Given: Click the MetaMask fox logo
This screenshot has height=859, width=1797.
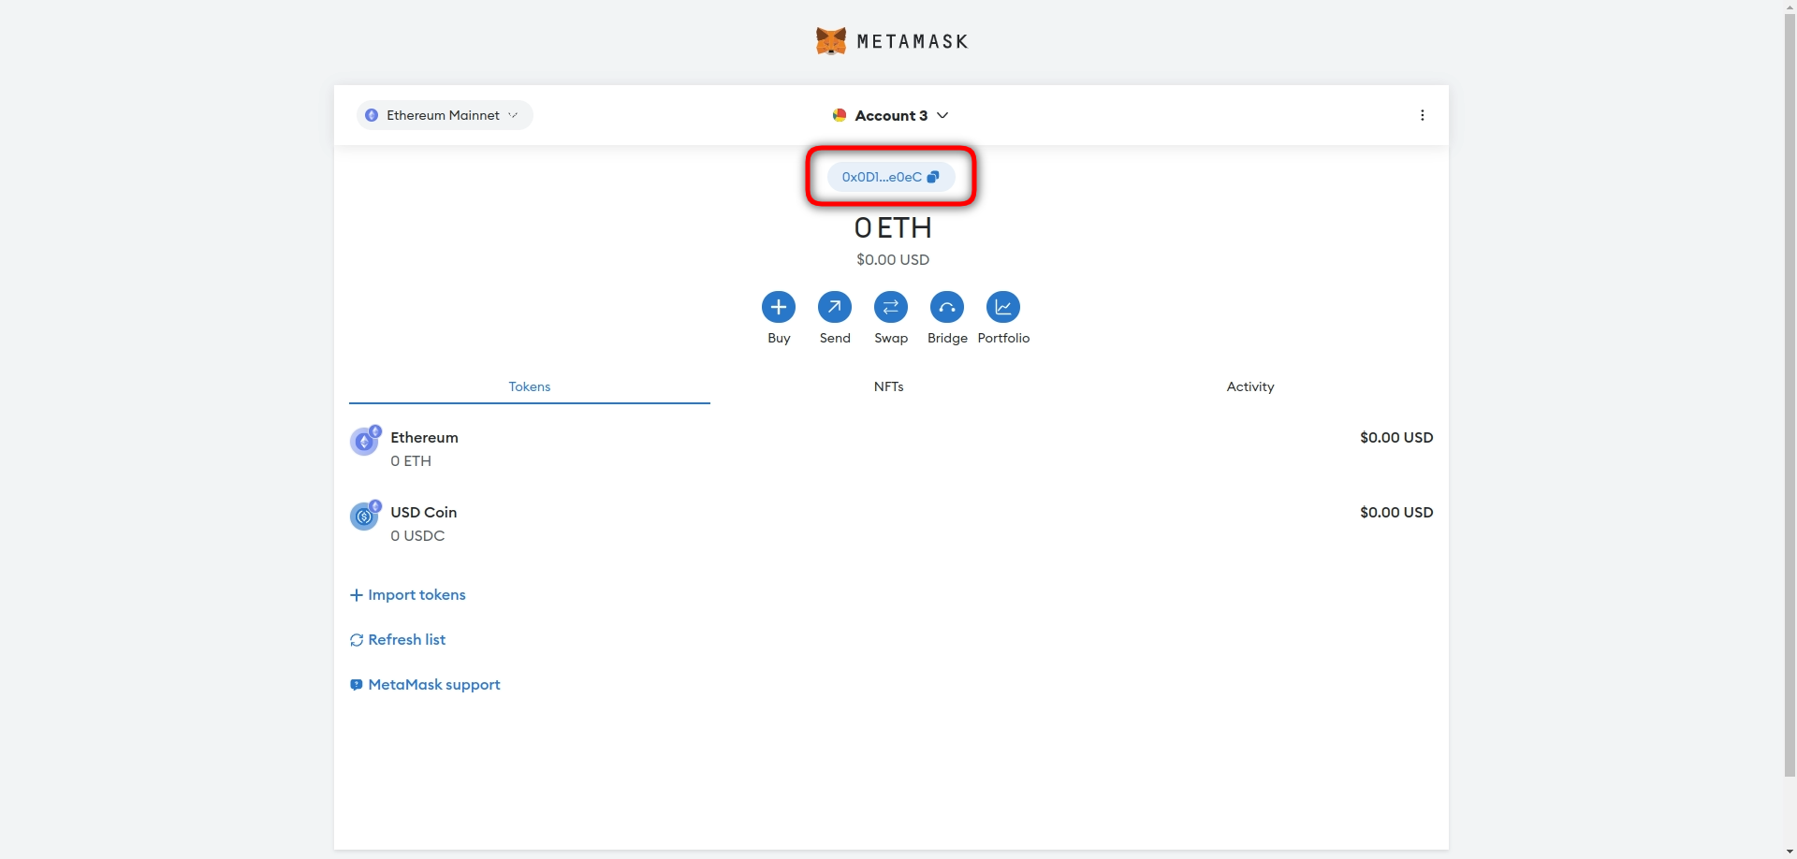Looking at the screenshot, I should pyautogui.click(x=830, y=41).
